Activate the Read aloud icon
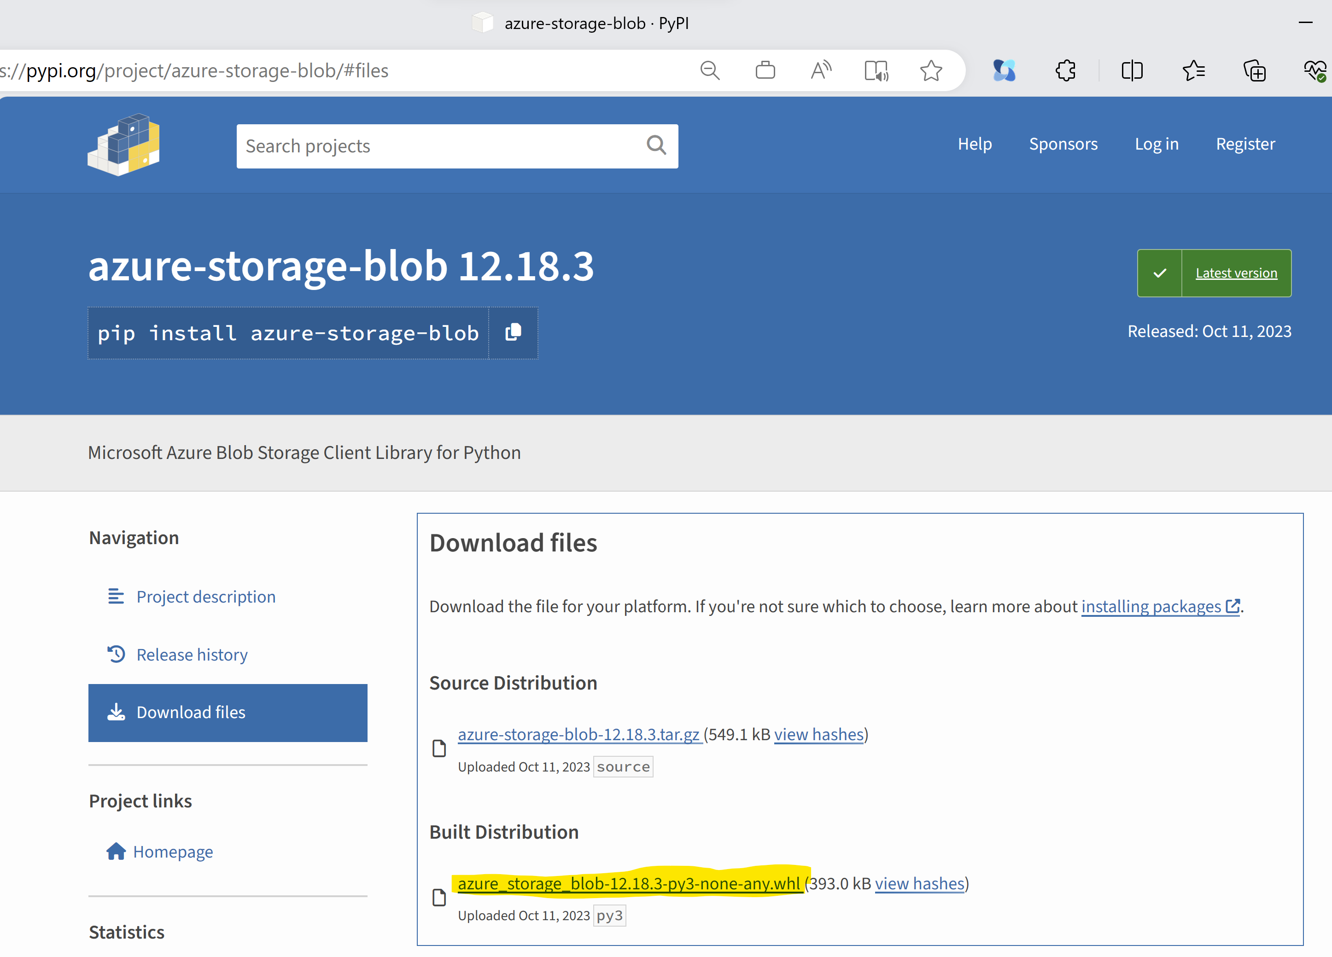 (820, 70)
